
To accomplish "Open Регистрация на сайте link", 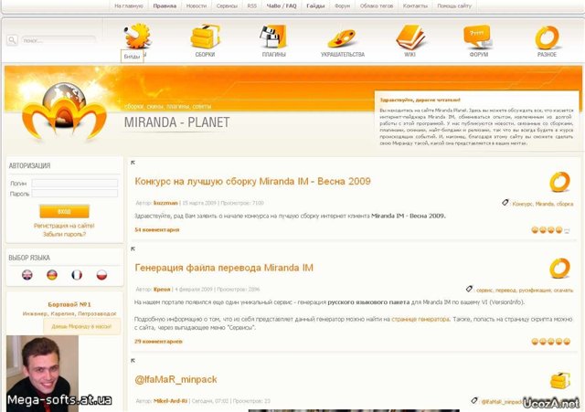I will (x=64, y=226).
